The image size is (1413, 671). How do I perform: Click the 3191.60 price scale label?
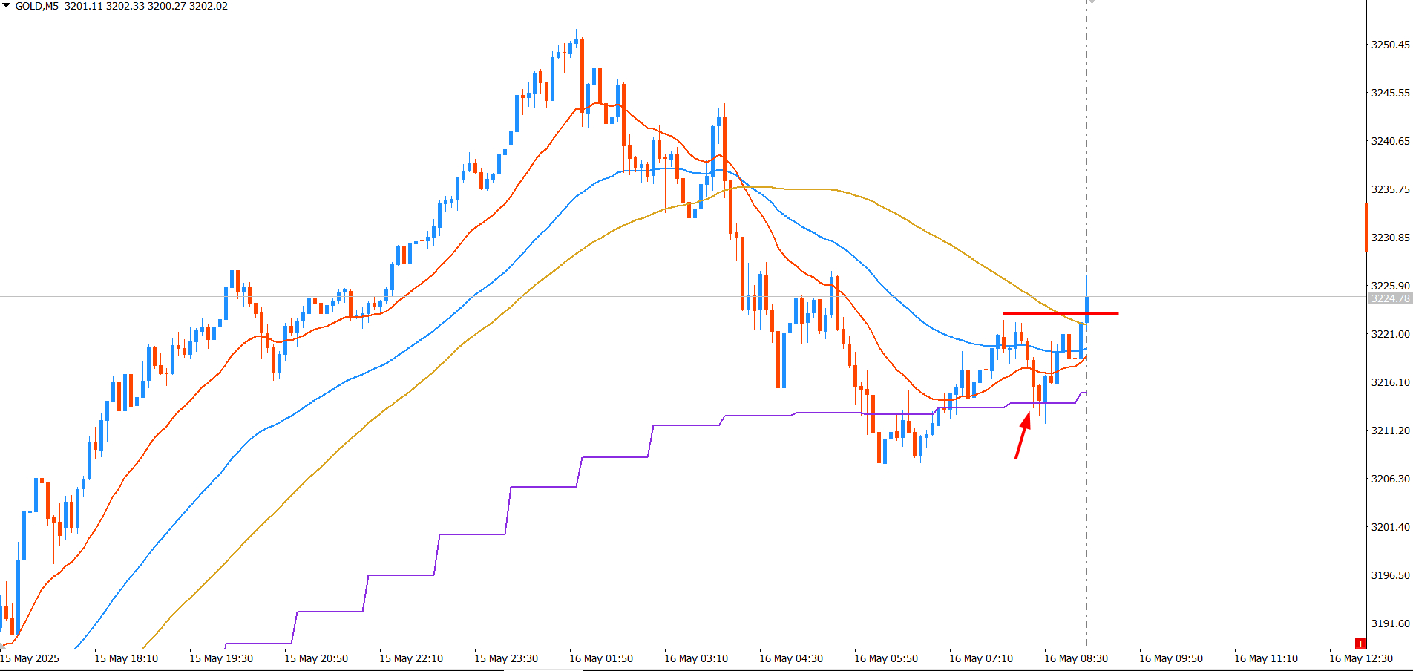[x=1390, y=623]
